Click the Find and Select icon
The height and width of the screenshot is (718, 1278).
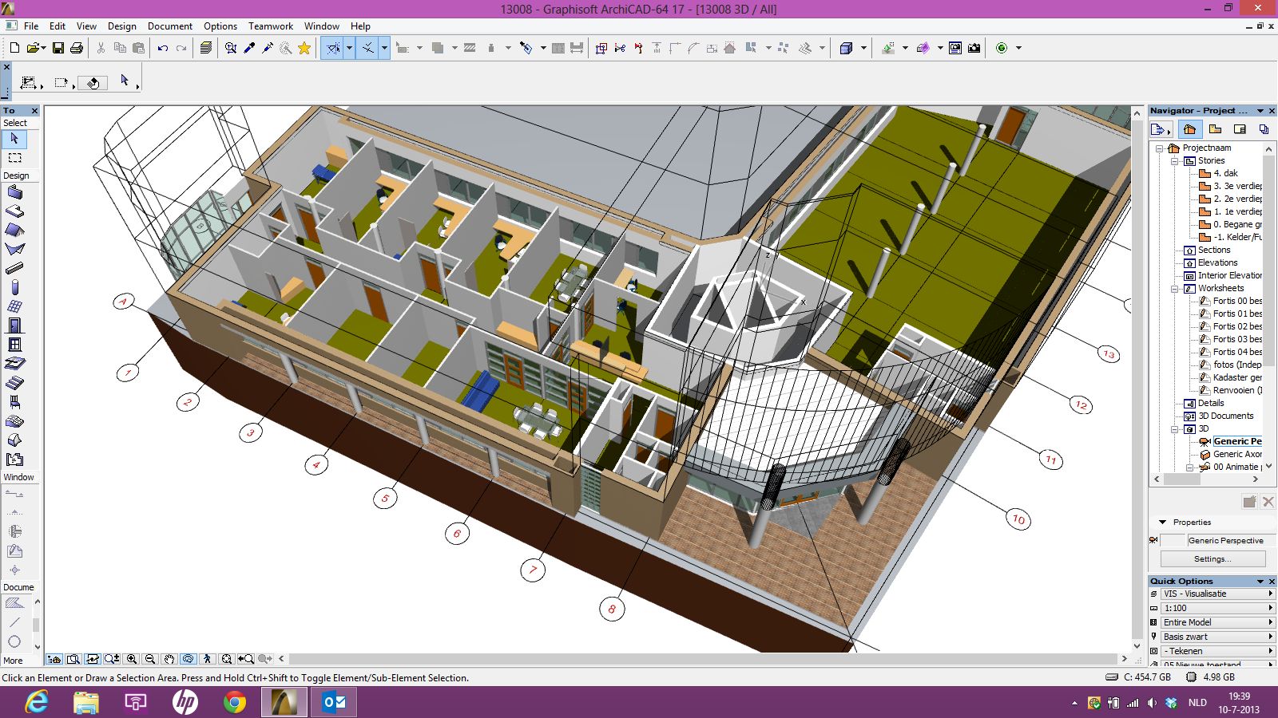231,48
